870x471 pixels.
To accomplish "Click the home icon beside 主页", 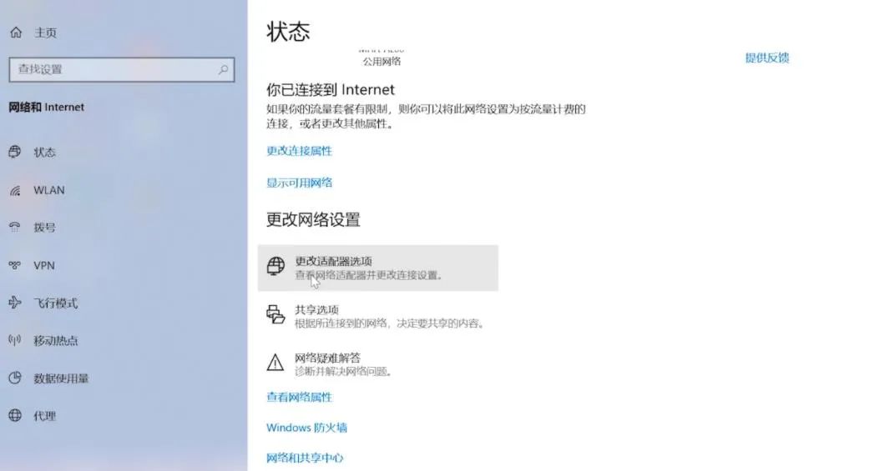I will point(16,33).
